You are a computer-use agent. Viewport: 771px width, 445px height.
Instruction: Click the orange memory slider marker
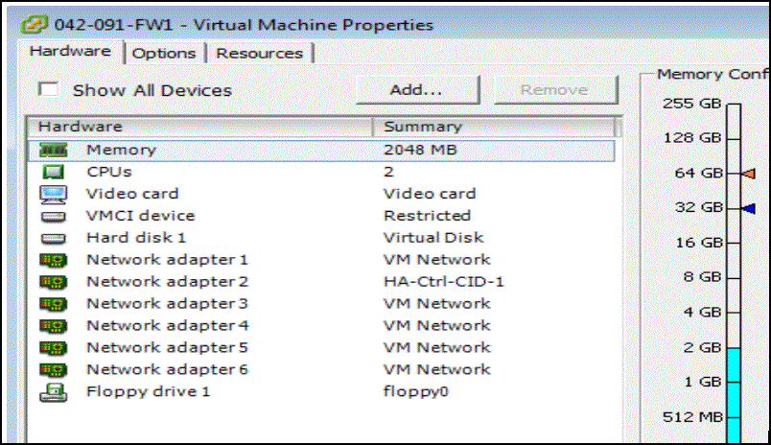748,174
